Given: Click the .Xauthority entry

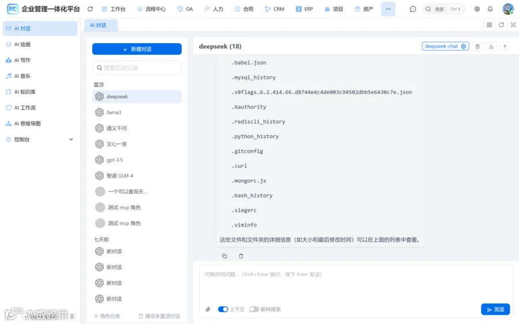Looking at the screenshot, I should [249, 107].
